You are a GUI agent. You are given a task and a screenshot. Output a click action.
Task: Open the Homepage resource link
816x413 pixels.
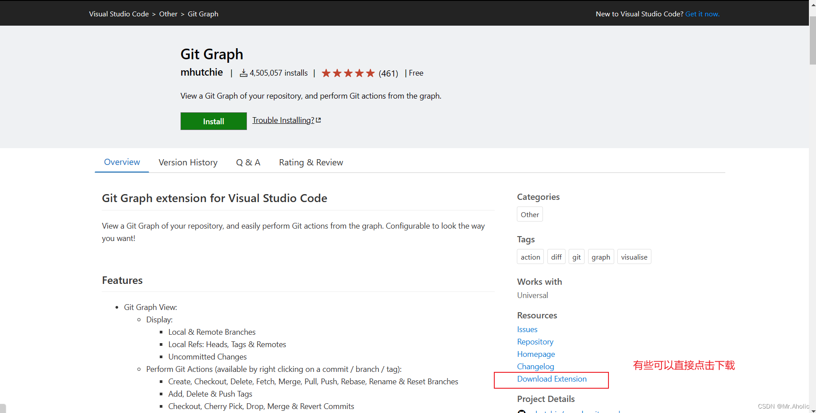[536, 354]
